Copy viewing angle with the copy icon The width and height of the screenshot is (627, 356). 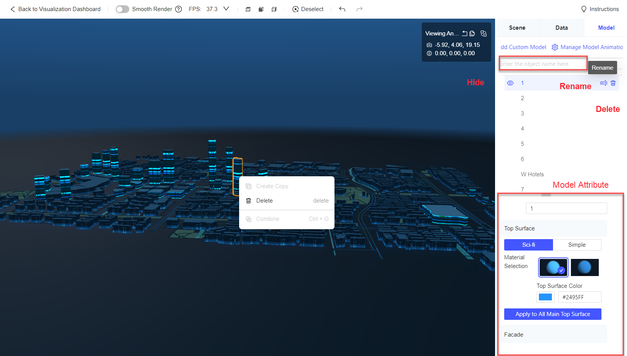tap(472, 33)
